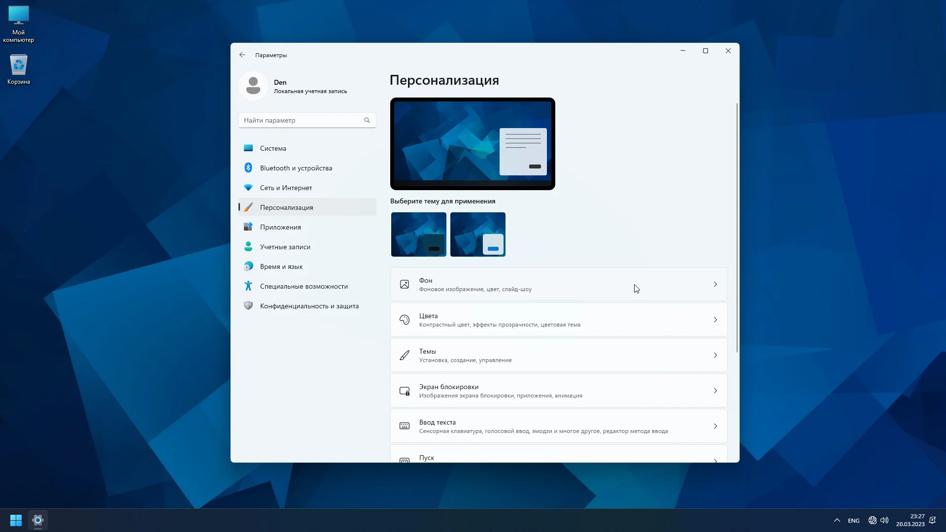Expand the Экран блокировки chevron
946x532 pixels.
point(715,391)
